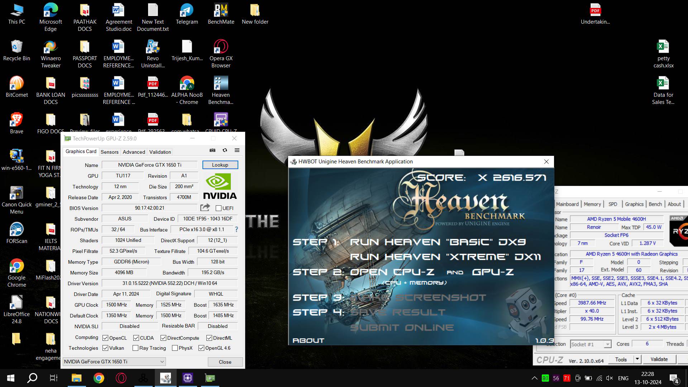
Task: Select GPU-Z Graphics Card tab
Action: pyautogui.click(x=81, y=151)
